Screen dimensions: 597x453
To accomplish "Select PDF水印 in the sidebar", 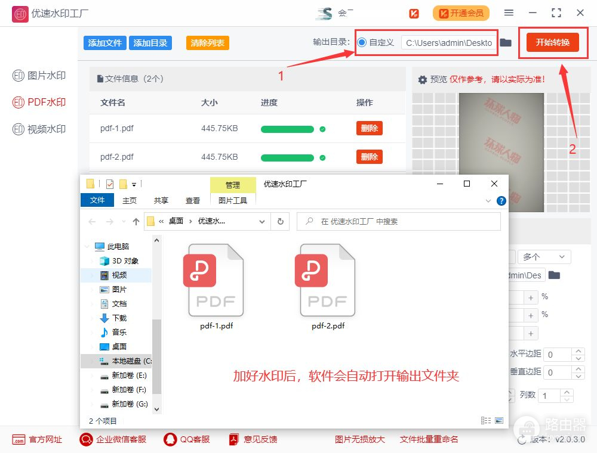I will [39, 103].
